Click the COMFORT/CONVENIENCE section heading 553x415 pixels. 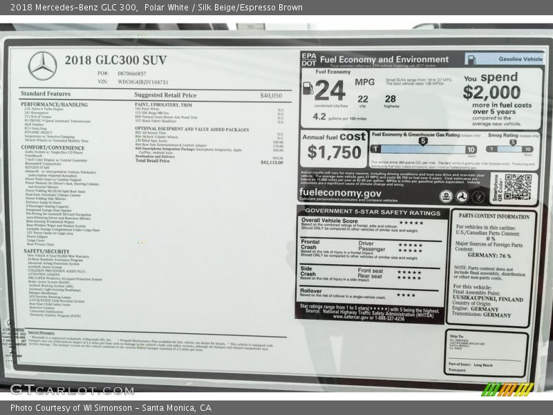point(53,147)
